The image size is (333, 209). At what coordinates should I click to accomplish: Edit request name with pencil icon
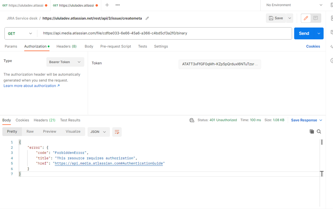pos(147,18)
